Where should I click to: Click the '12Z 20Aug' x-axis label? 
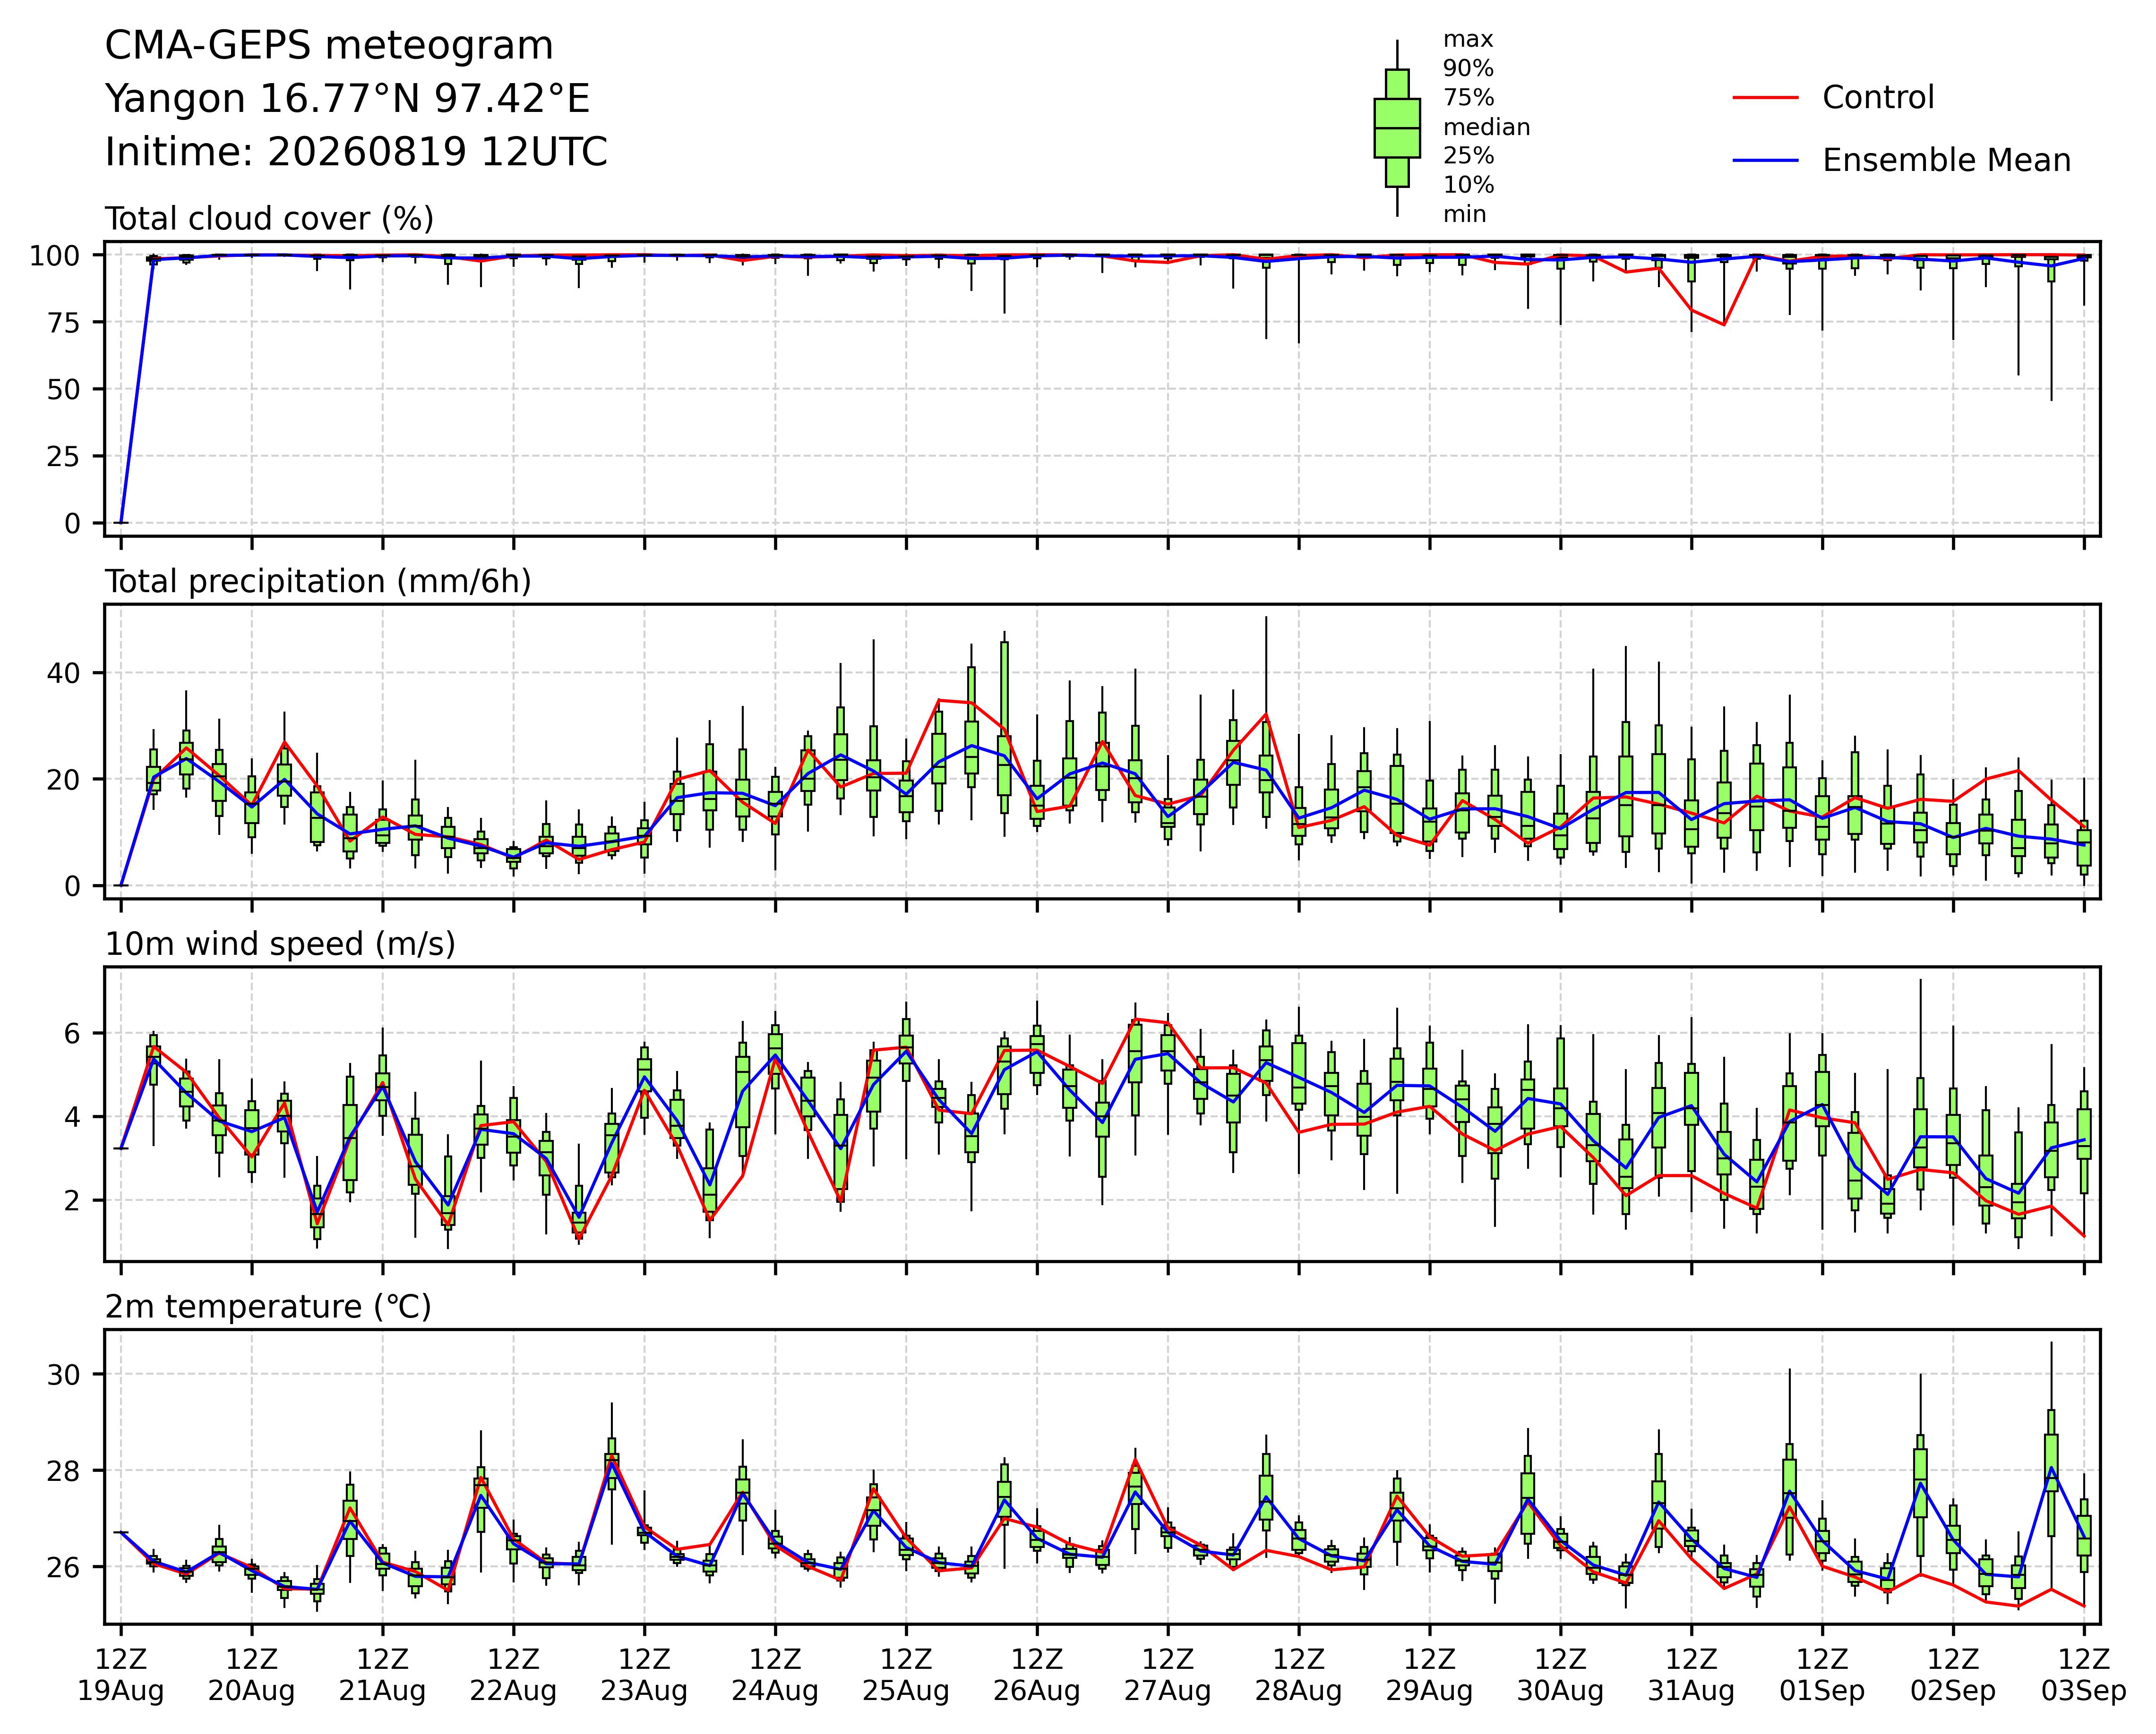[252, 1676]
